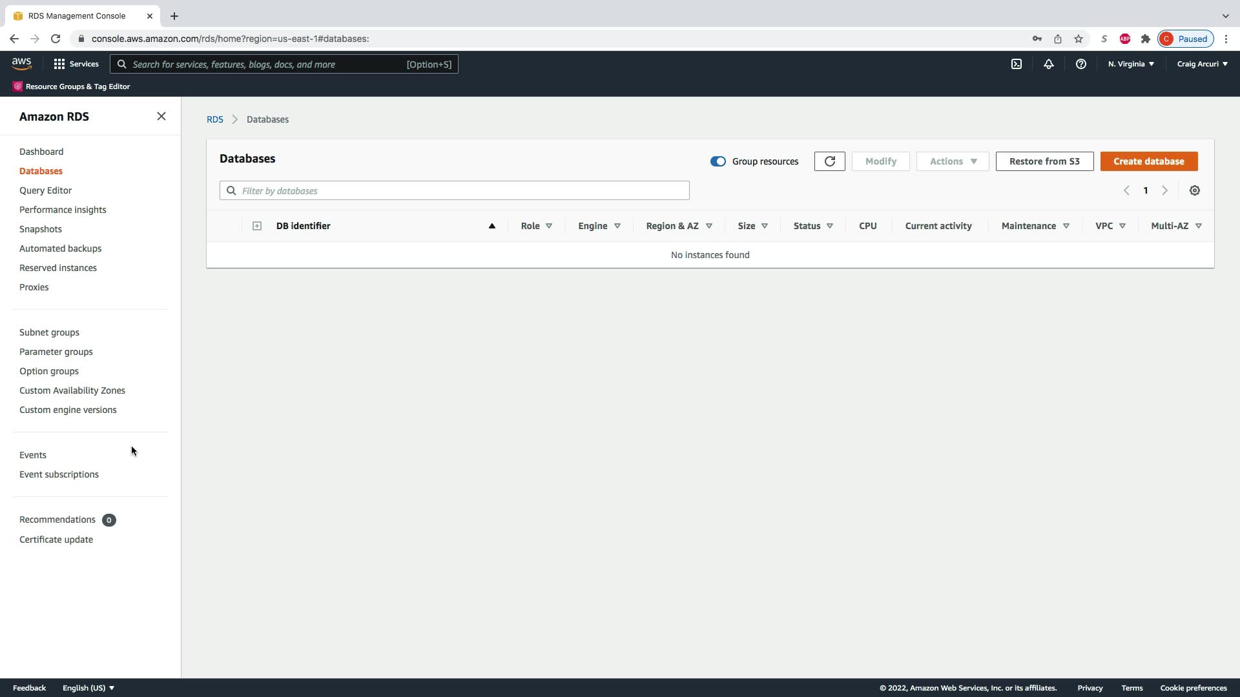Click the refresh databases button
The image size is (1240, 697).
pyautogui.click(x=829, y=161)
